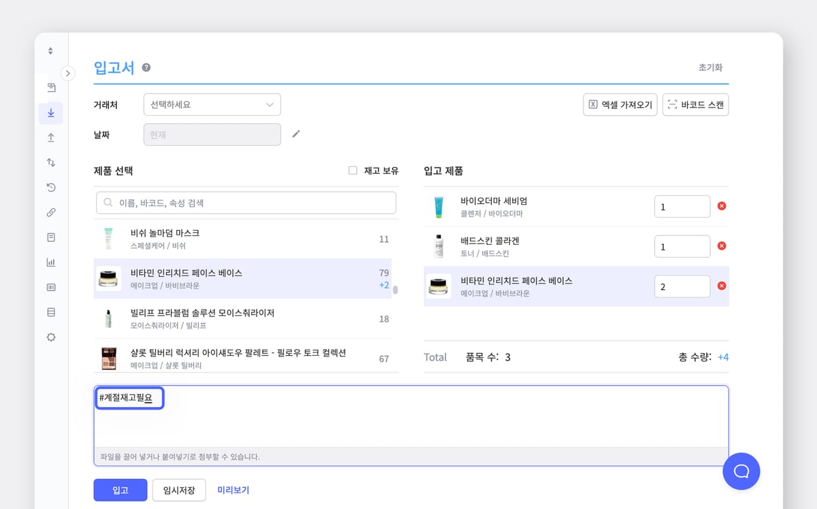Image resolution: width=817 pixels, height=509 pixels.
Task: Select the 샬롯 틸버리 아이섀도우 팔레트 row
Action: [x=242, y=355]
